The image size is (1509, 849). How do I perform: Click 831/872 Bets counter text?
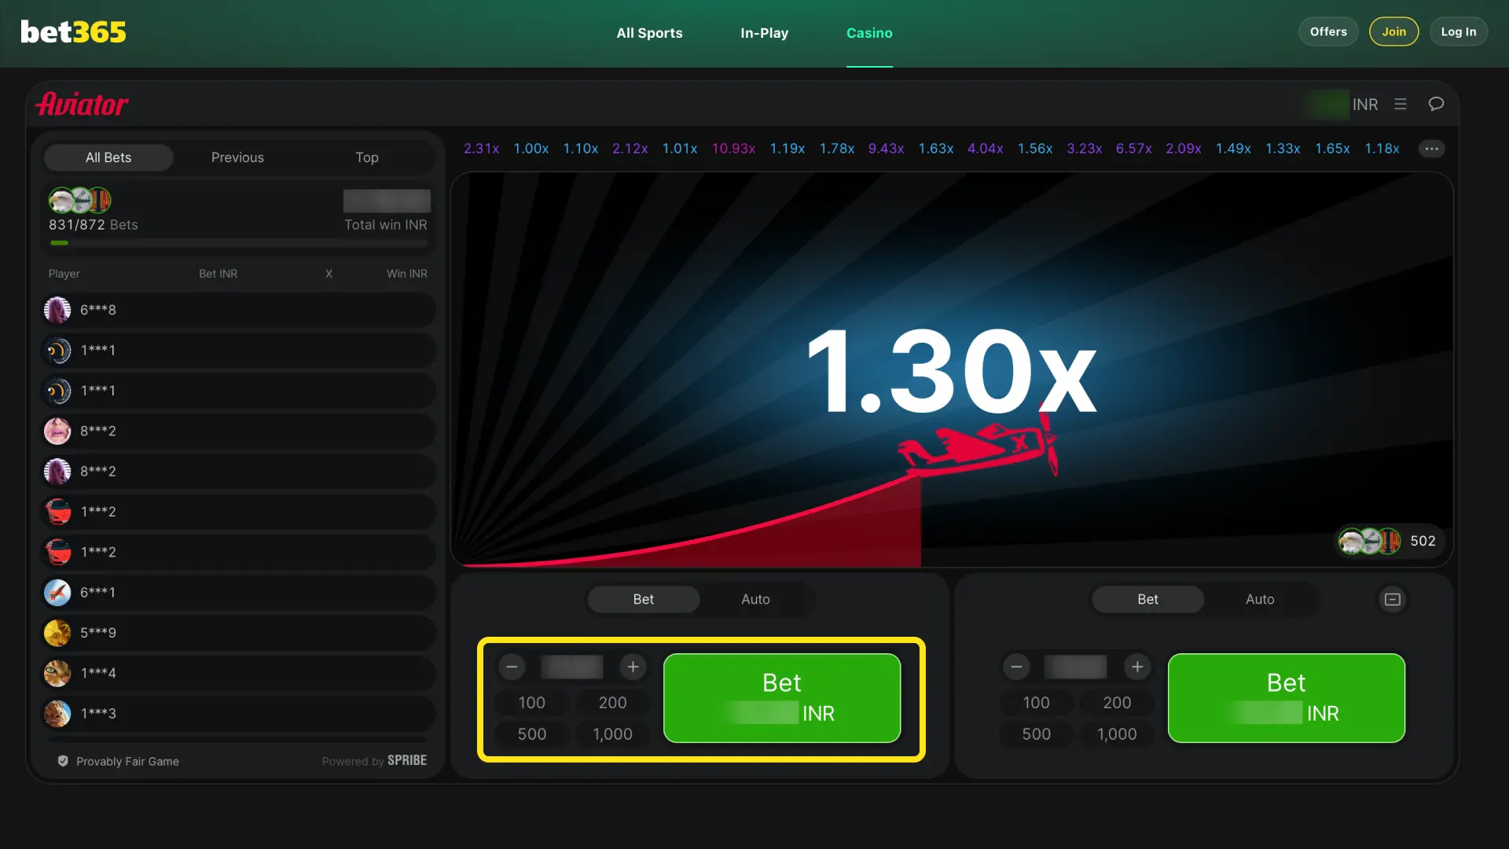click(x=93, y=225)
